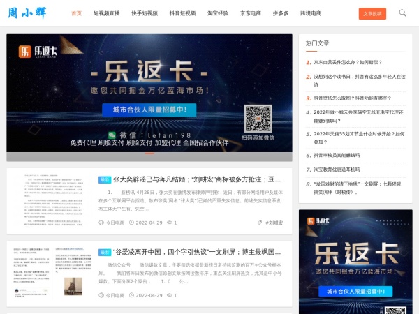Open the 乐返卡 main banner image
The image size is (419, 314).
(149, 94)
